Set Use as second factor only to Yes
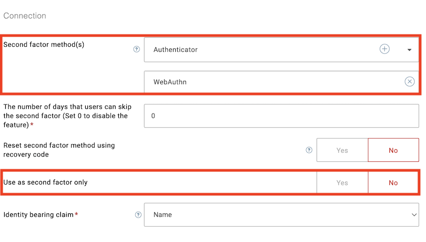426x242 pixels. tap(342, 183)
